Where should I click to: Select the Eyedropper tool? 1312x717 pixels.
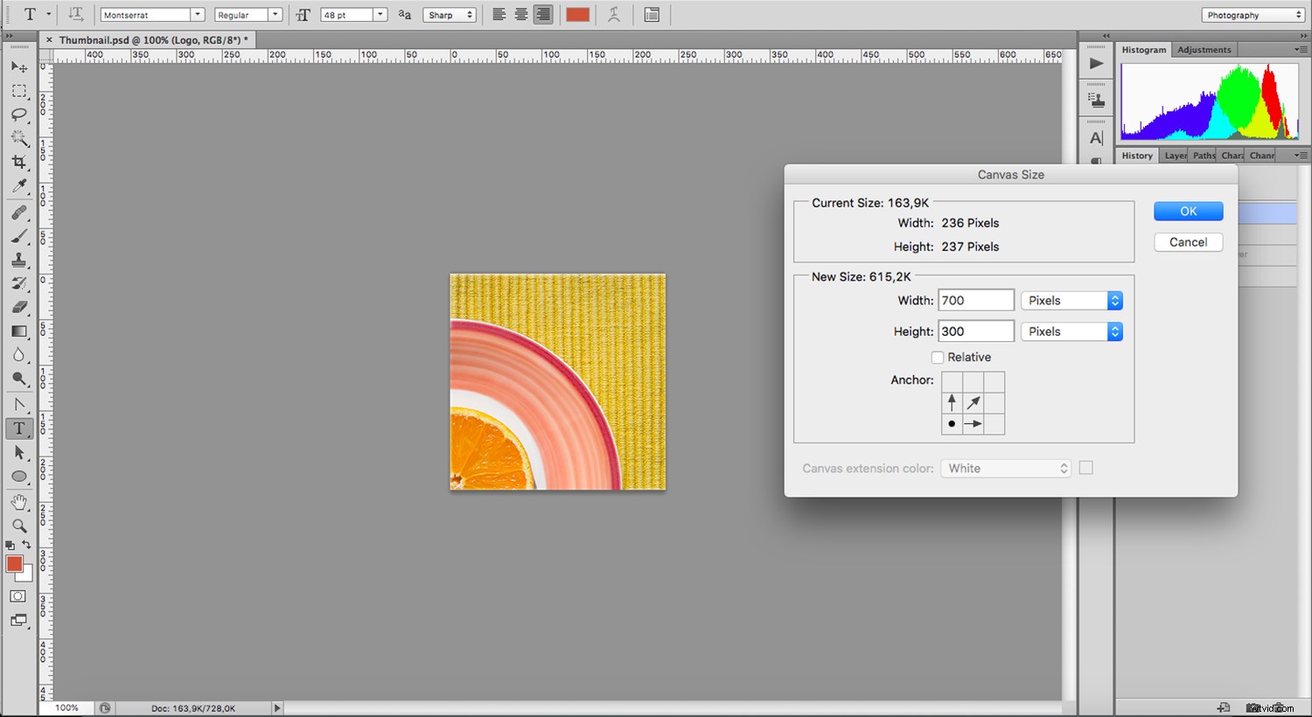(x=19, y=185)
